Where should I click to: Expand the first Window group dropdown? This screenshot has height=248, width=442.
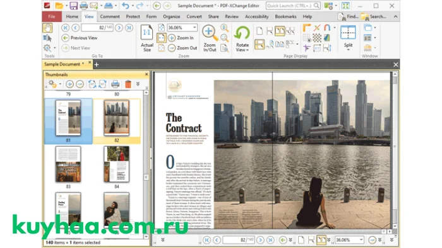pyautogui.click(x=375, y=28)
